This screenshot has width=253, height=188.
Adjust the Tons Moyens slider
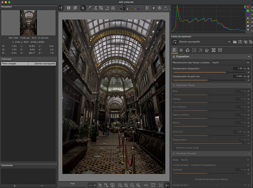pyautogui.click(x=209, y=111)
